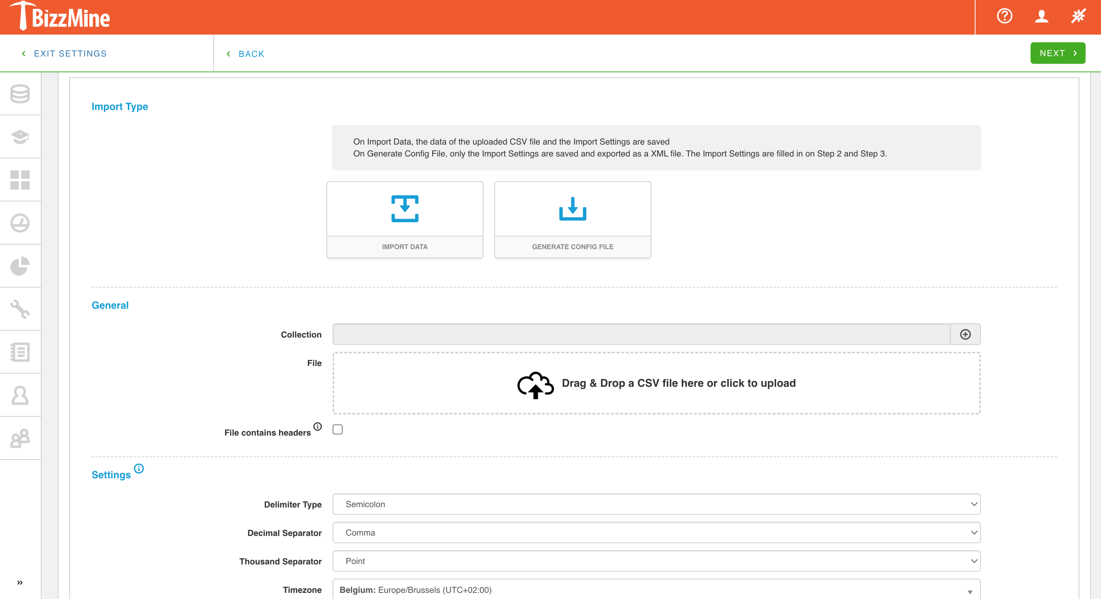This screenshot has height=599, width=1101.
Task: Click the gauge/performance icon in sidebar
Action: pos(20,223)
